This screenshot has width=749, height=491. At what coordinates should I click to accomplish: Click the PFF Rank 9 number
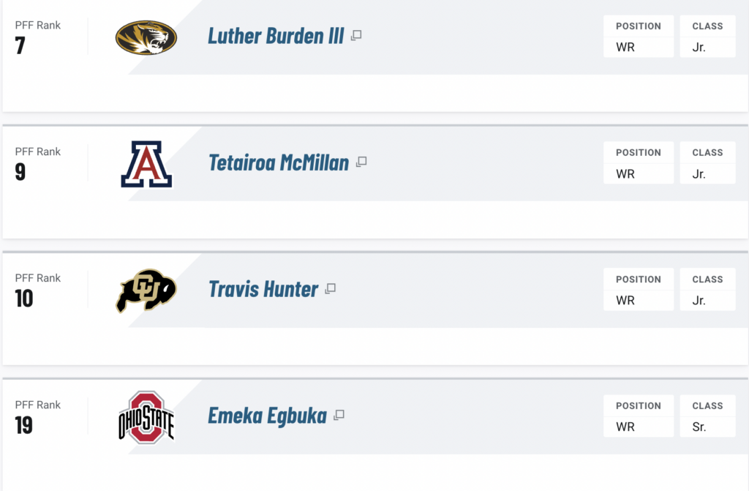click(x=20, y=172)
